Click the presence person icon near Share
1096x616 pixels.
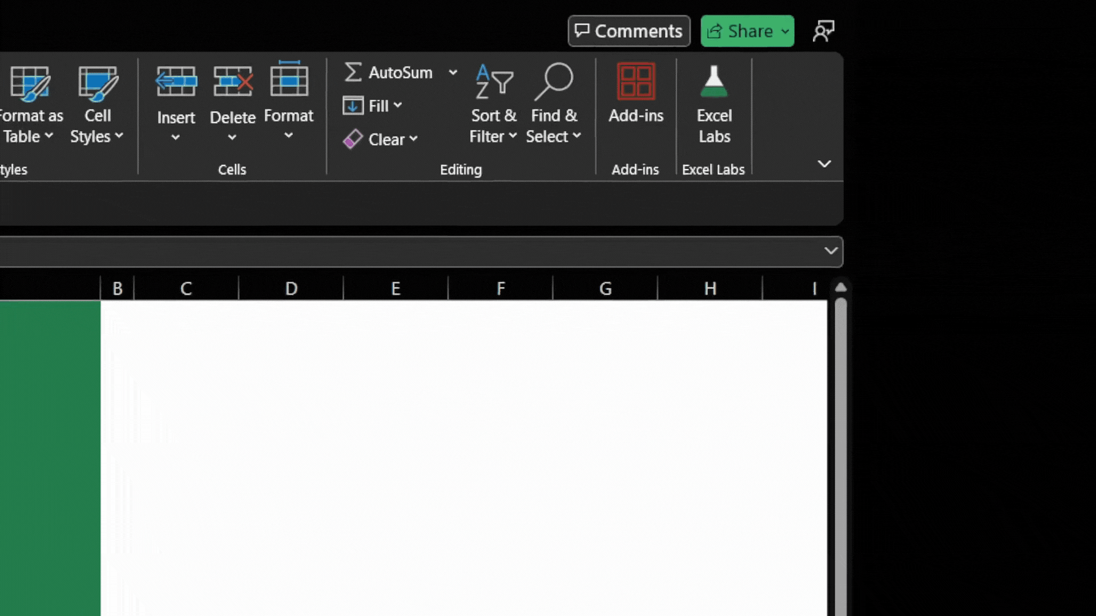pos(823,31)
